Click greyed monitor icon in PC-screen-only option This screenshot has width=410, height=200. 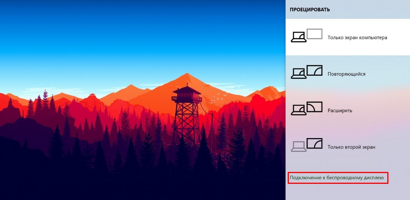tap(314, 34)
